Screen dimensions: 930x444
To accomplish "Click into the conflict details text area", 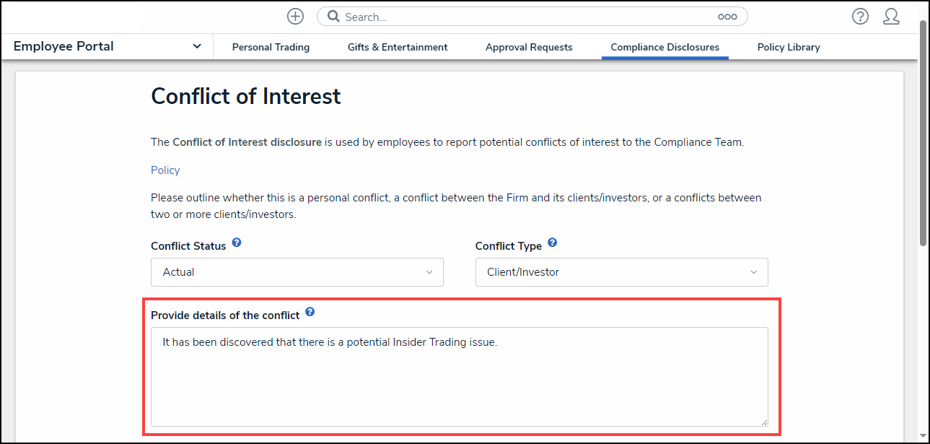I will [459, 376].
